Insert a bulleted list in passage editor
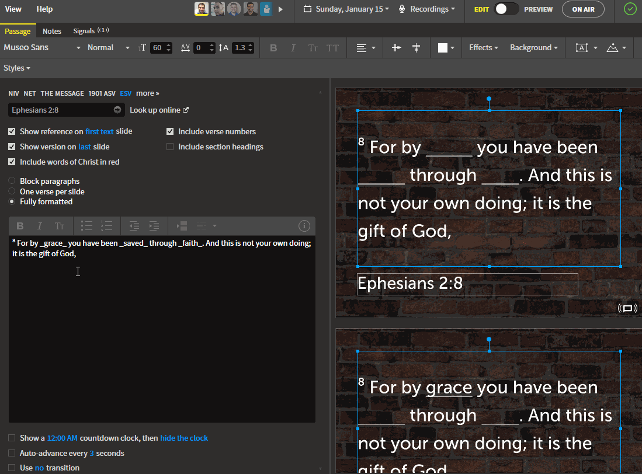The width and height of the screenshot is (642, 474). (x=86, y=226)
